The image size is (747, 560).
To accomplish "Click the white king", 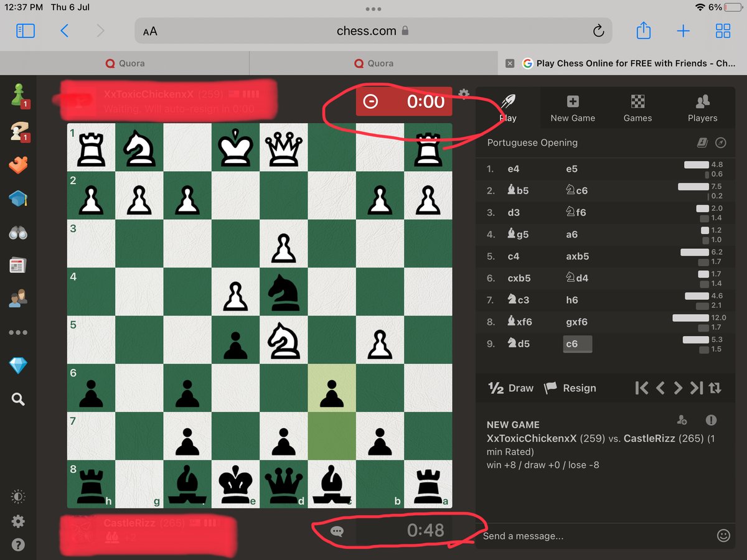I will point(236,147).
